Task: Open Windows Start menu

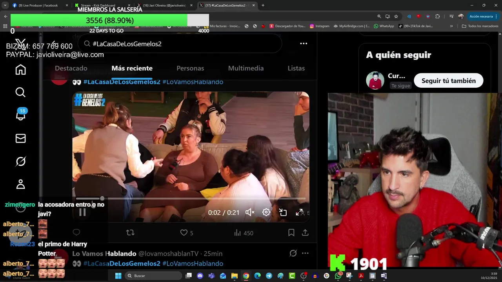Action: (x=118, y=276)
